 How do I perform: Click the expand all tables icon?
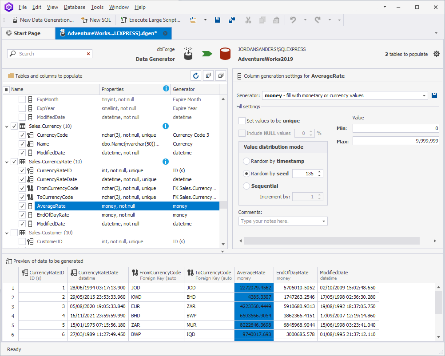208,76
